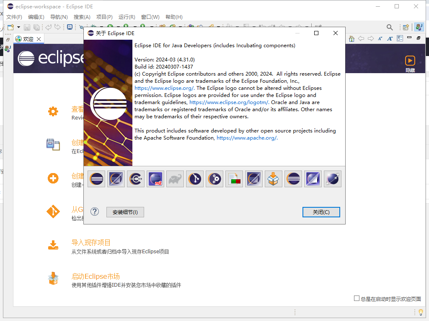Screen dimensions: 429x321
Task: Enable 总是在启动时显示欢迎页面 checkbox
Action: (356, 298)
